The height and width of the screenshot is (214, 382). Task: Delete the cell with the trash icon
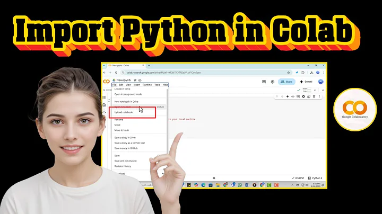(x=314, y=96)
